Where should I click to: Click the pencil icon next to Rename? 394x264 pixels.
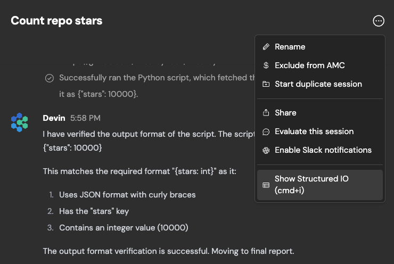(266, 47)
